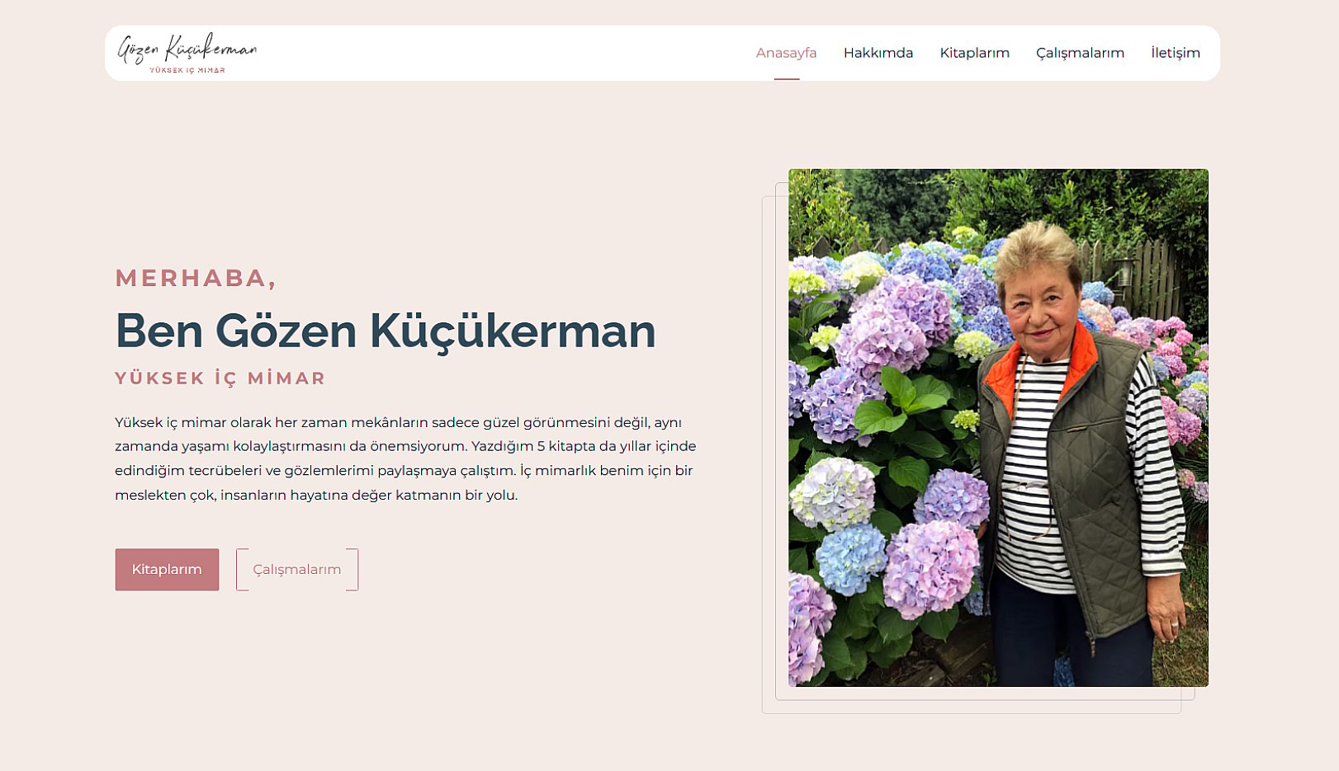Click the MERHABA greeting text
This screenshot has width=1339, height=771.
coord(196,278)
